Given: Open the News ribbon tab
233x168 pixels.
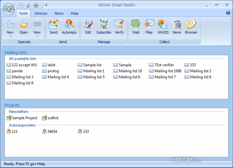Looking at the screenshot, I should click(59, 13).
